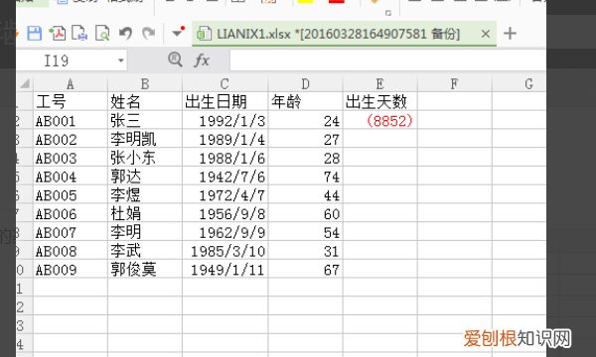Select column B header

point(145,84)
